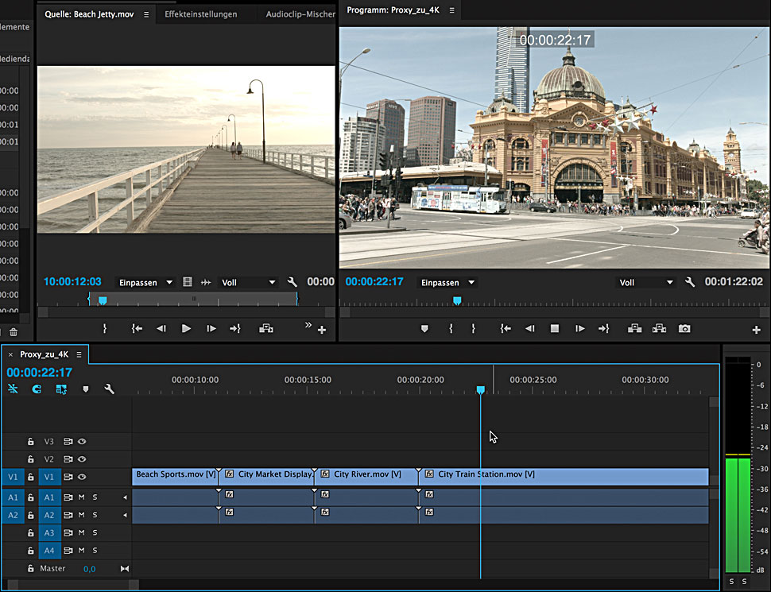Open the program monitor Voll resolution dropdown
The width and height of the screenshot is (771, 592).
[x=647, y=282]
